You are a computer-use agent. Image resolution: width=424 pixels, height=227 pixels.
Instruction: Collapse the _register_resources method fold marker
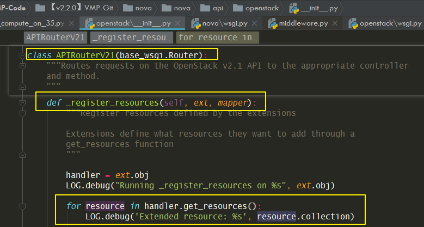pyautogui.click(x=22, y=103)
